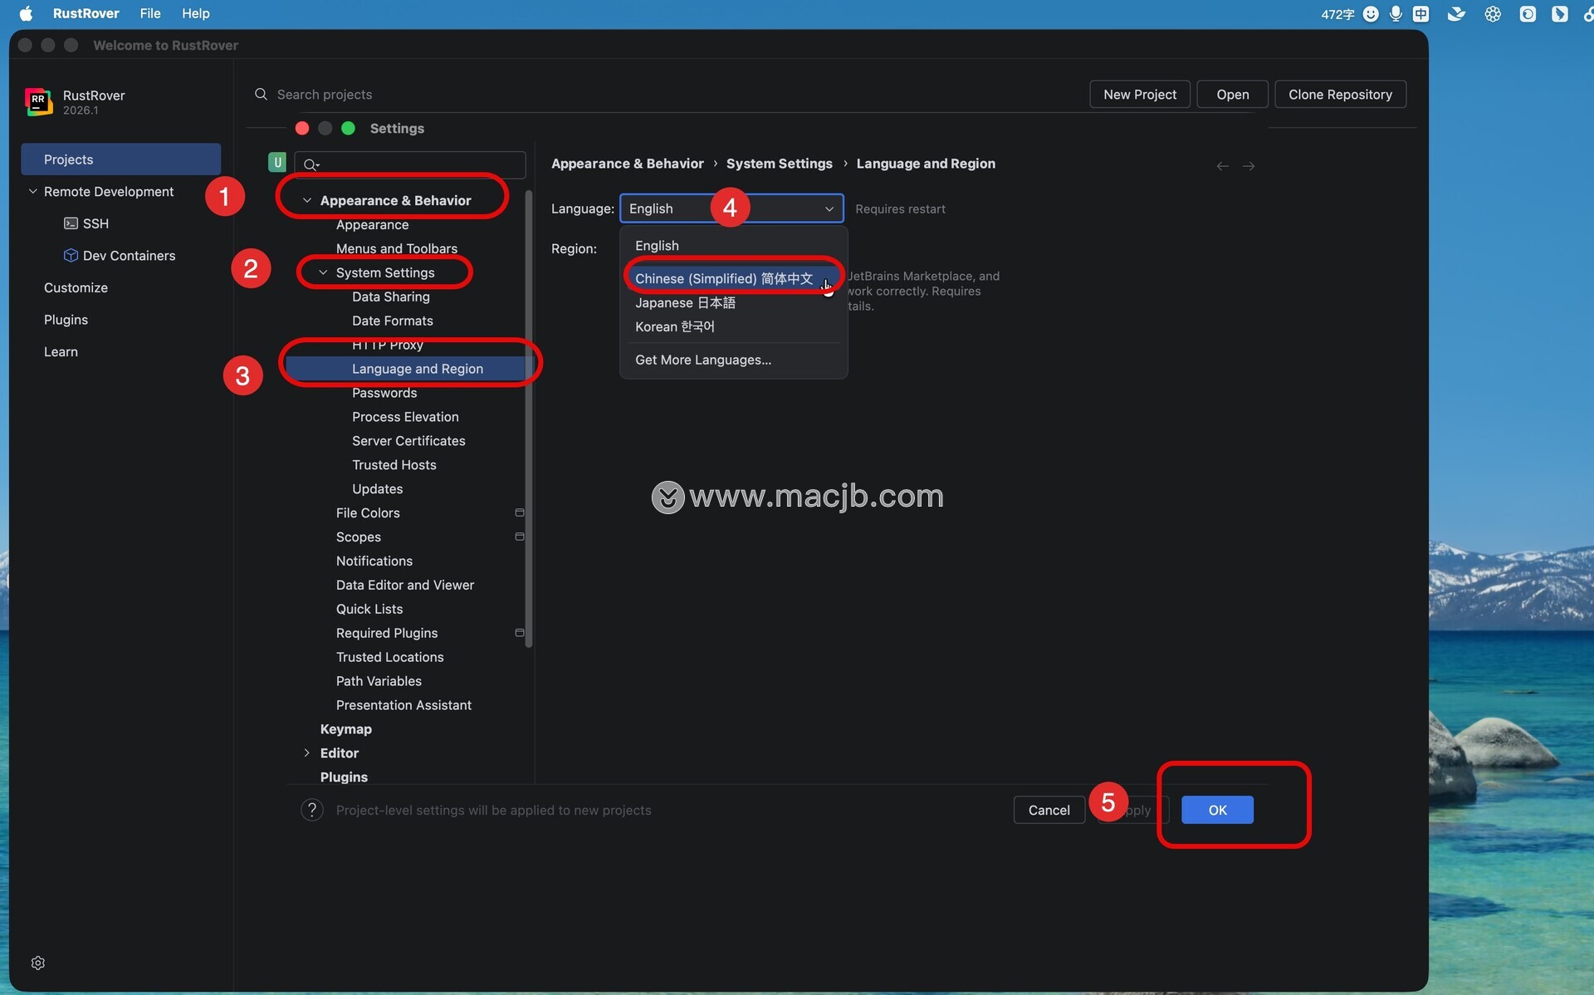Select Chinese (Simplified) language option
Viewport: 1594px width, 995px height.
723,278
